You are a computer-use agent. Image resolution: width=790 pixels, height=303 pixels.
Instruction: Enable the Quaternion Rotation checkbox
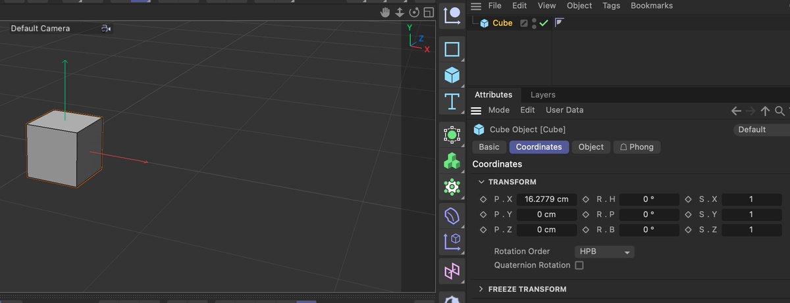click(x=579, y=266)
